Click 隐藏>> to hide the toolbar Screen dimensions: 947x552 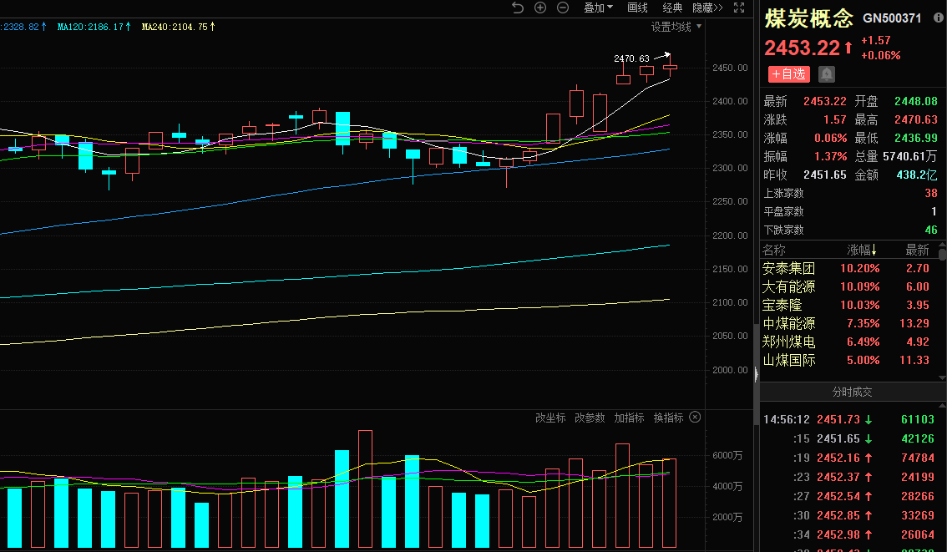click(707, 8)
